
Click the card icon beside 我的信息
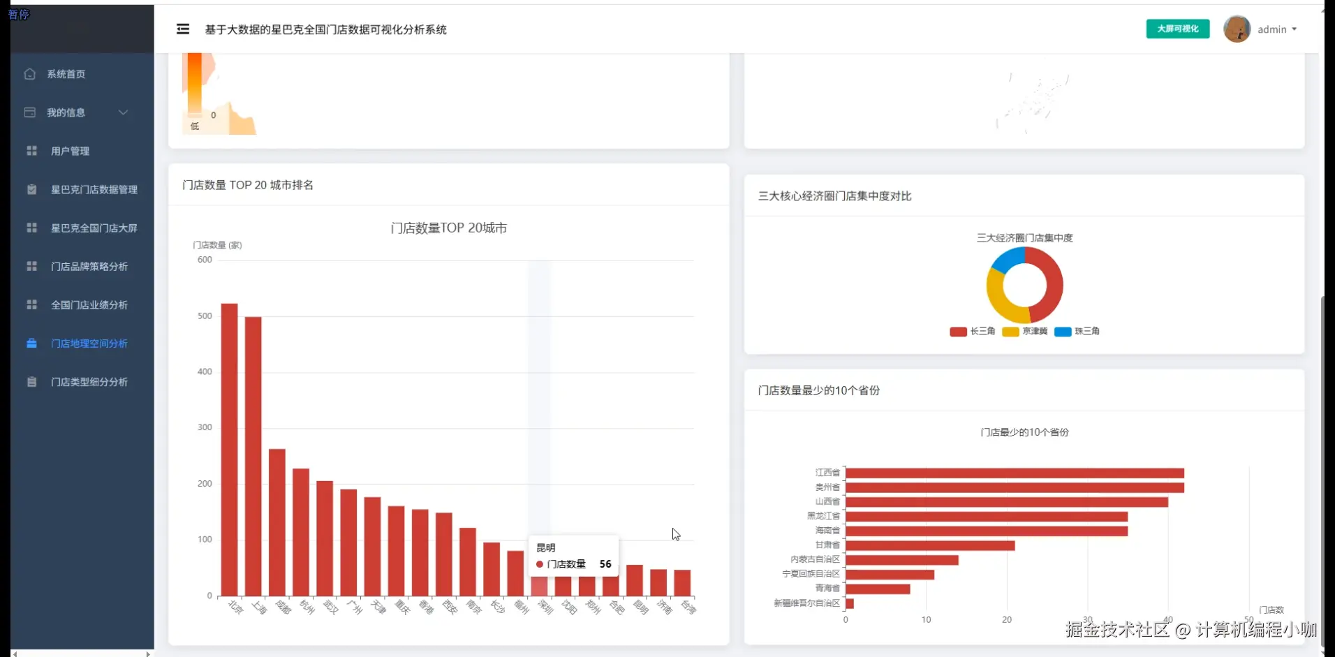tap(29, 112)
